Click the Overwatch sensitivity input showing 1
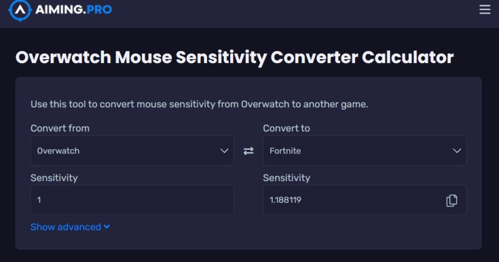The image size is (499, 262). pos(132,200)
